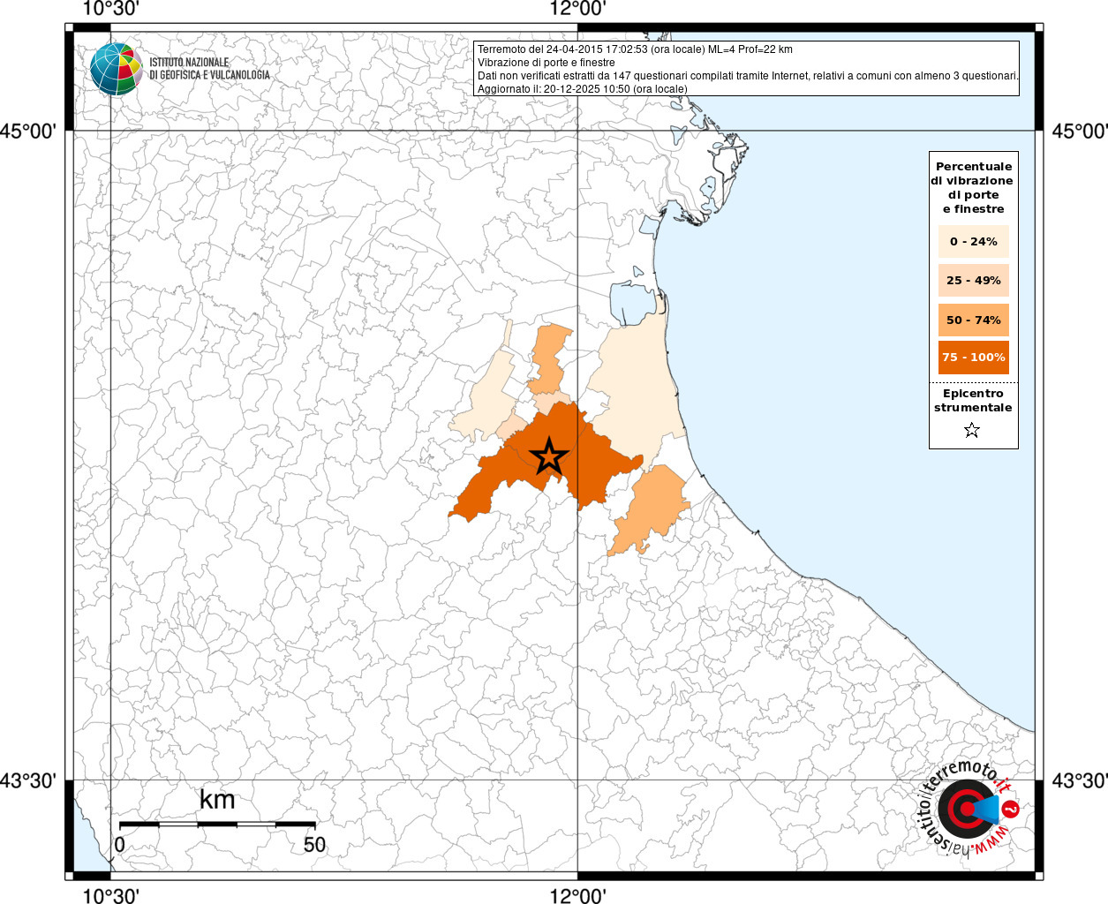Click the epicenter star on the map

click(x=549, y=456)
